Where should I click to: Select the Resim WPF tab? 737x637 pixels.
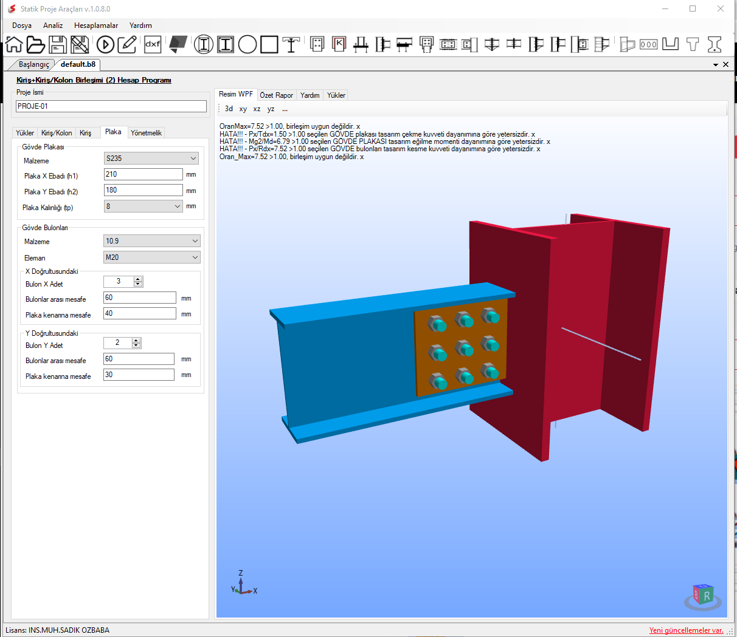click(236, 94)
